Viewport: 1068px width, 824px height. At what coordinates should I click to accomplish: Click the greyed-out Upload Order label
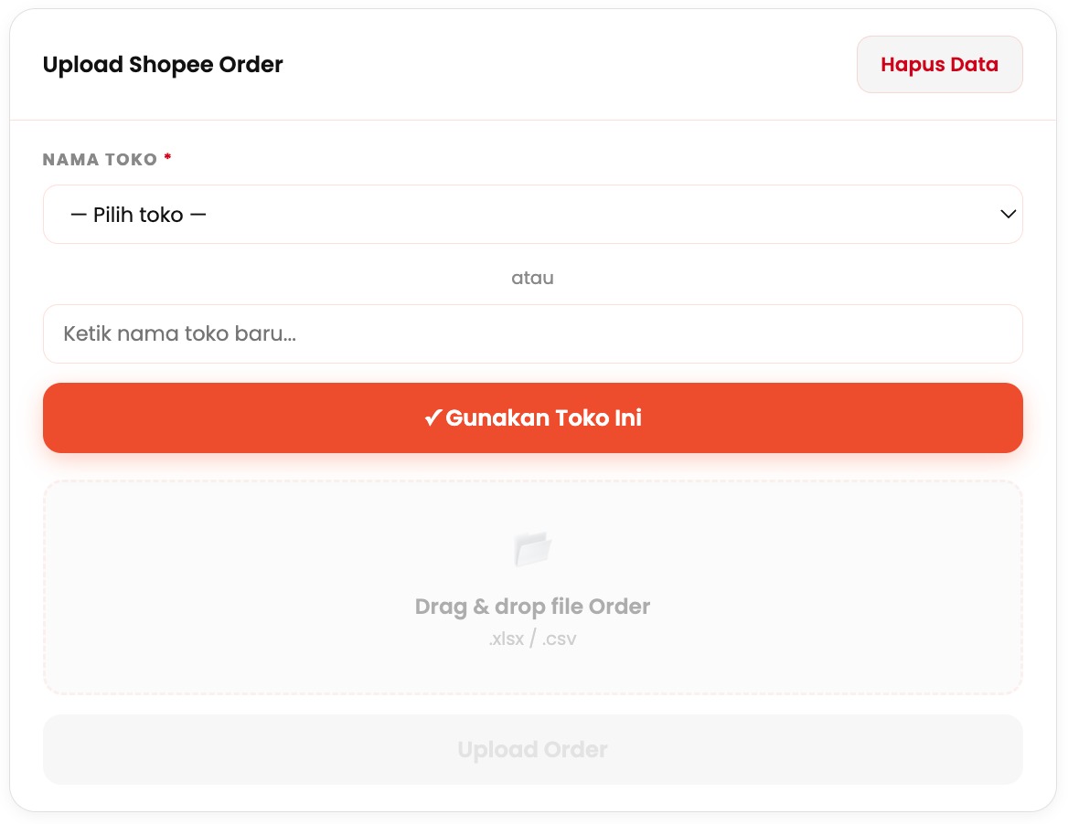(532, 750)
